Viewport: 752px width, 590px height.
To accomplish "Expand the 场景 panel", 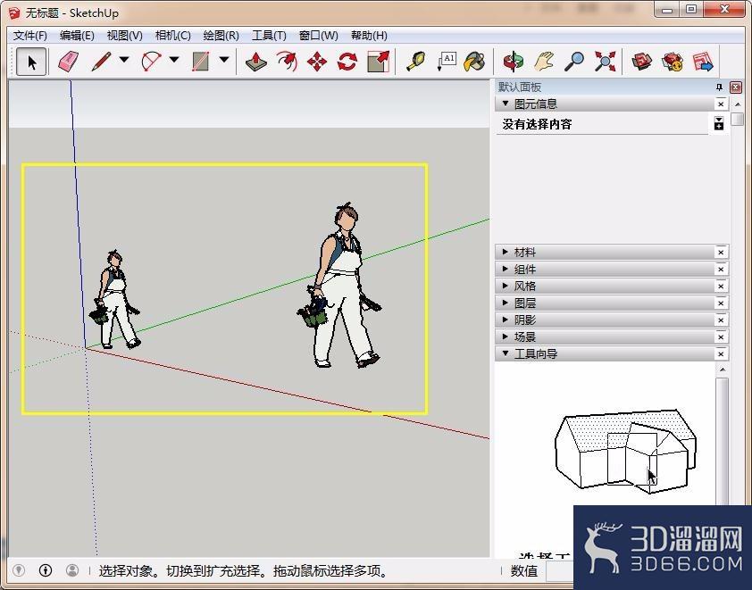I will pos(505,337).
